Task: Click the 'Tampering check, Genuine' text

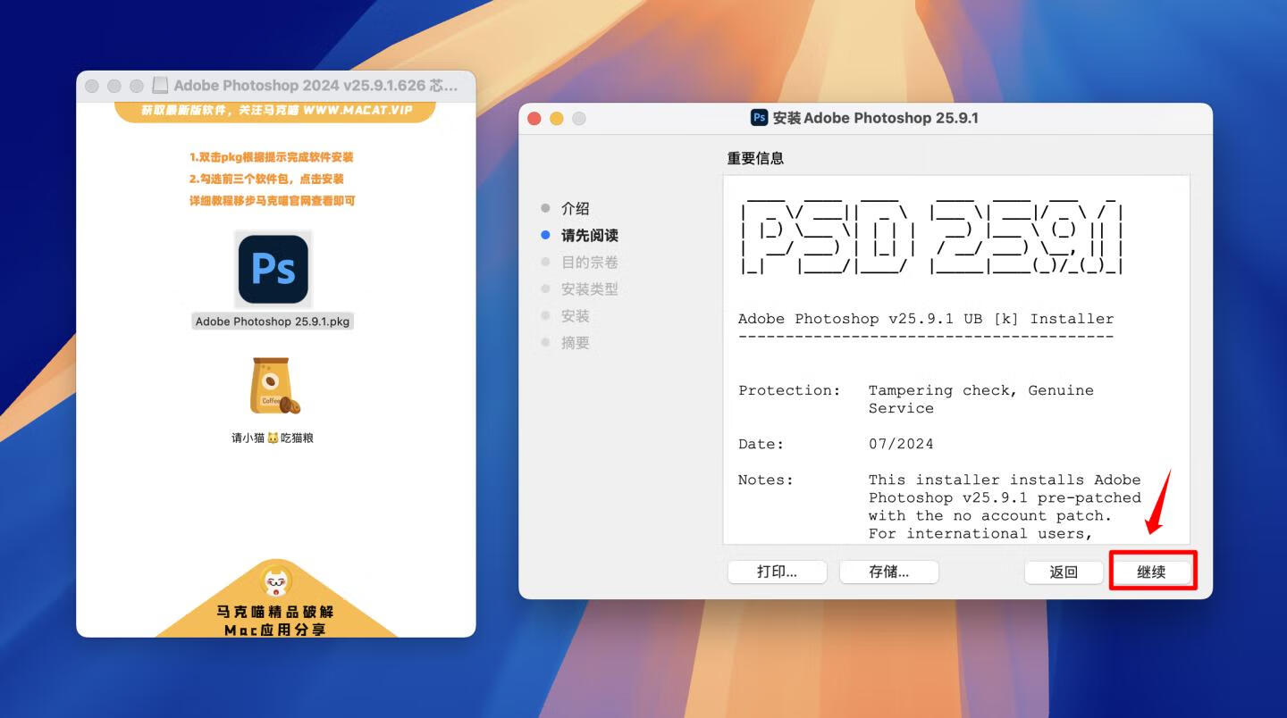Action: tap(981, 390)
